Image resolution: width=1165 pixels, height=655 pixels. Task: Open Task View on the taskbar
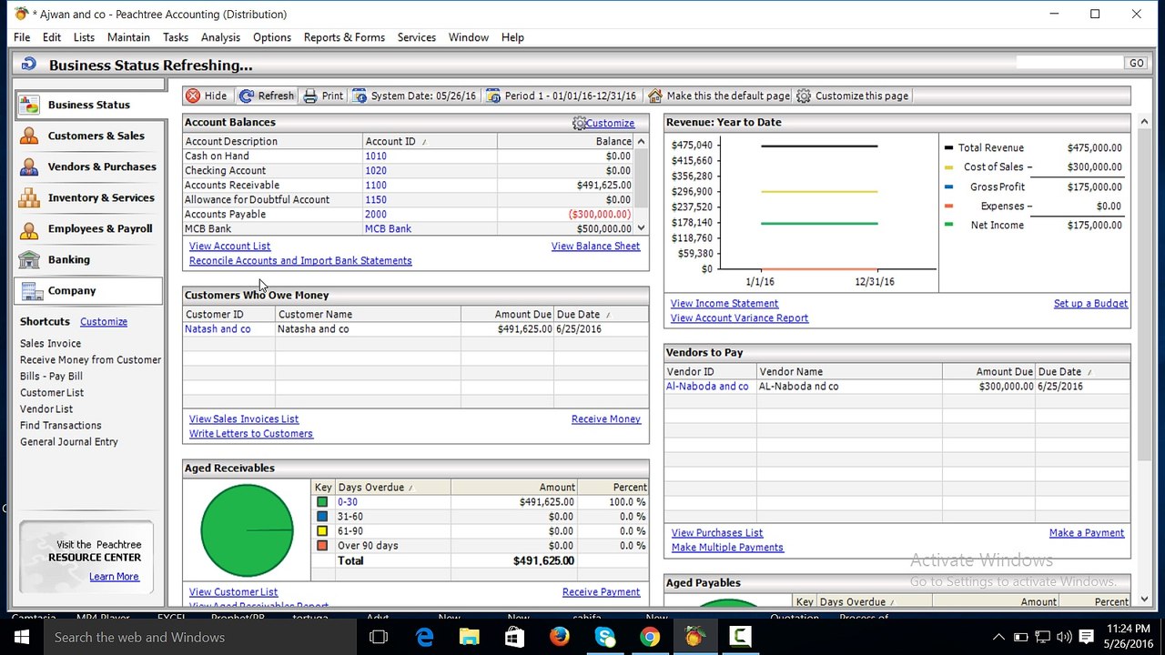click(x=379, y=637)
